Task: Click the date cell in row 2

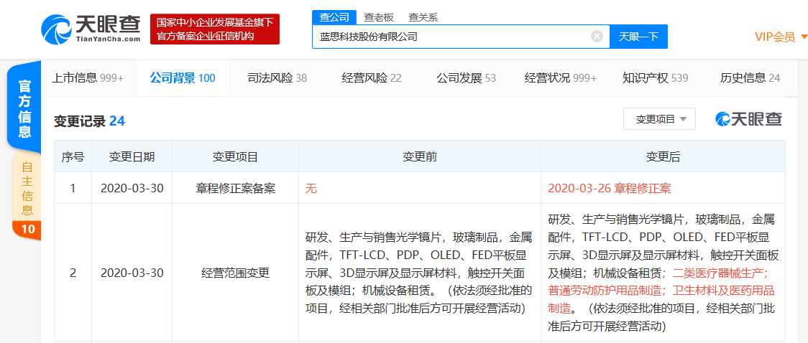Action: pos(132,273)
